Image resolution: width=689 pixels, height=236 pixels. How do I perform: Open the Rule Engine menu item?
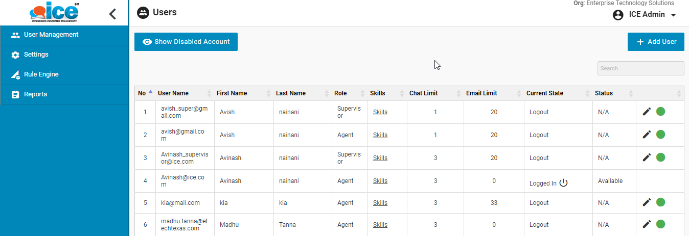point(41,74)
